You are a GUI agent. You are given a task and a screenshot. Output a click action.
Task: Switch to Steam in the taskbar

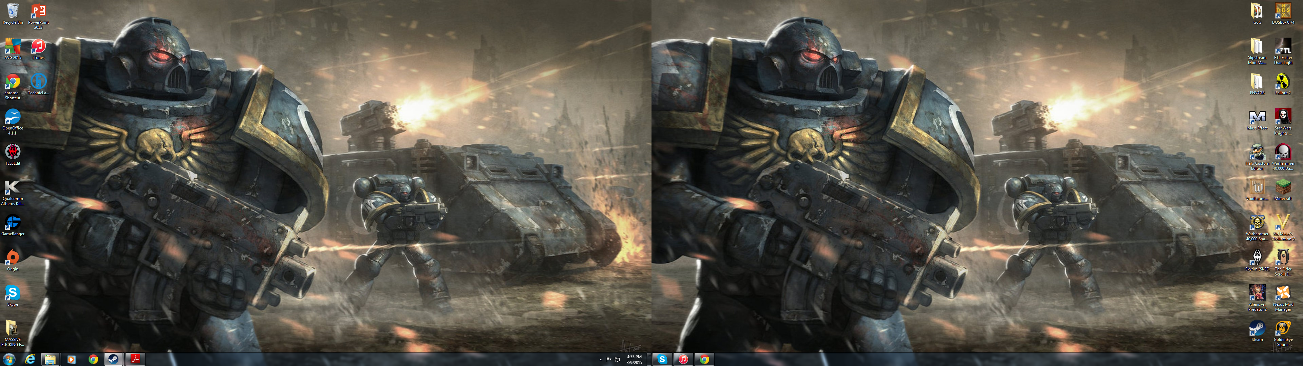(x=114, y=360)
